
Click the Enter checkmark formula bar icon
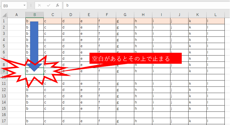point(49,5)
